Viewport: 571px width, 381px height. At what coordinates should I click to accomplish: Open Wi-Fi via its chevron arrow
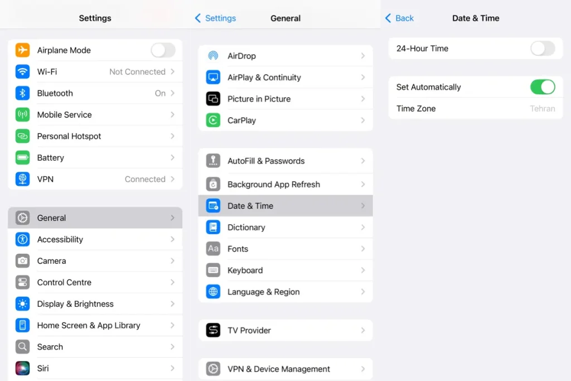click(x=173, y=71)
